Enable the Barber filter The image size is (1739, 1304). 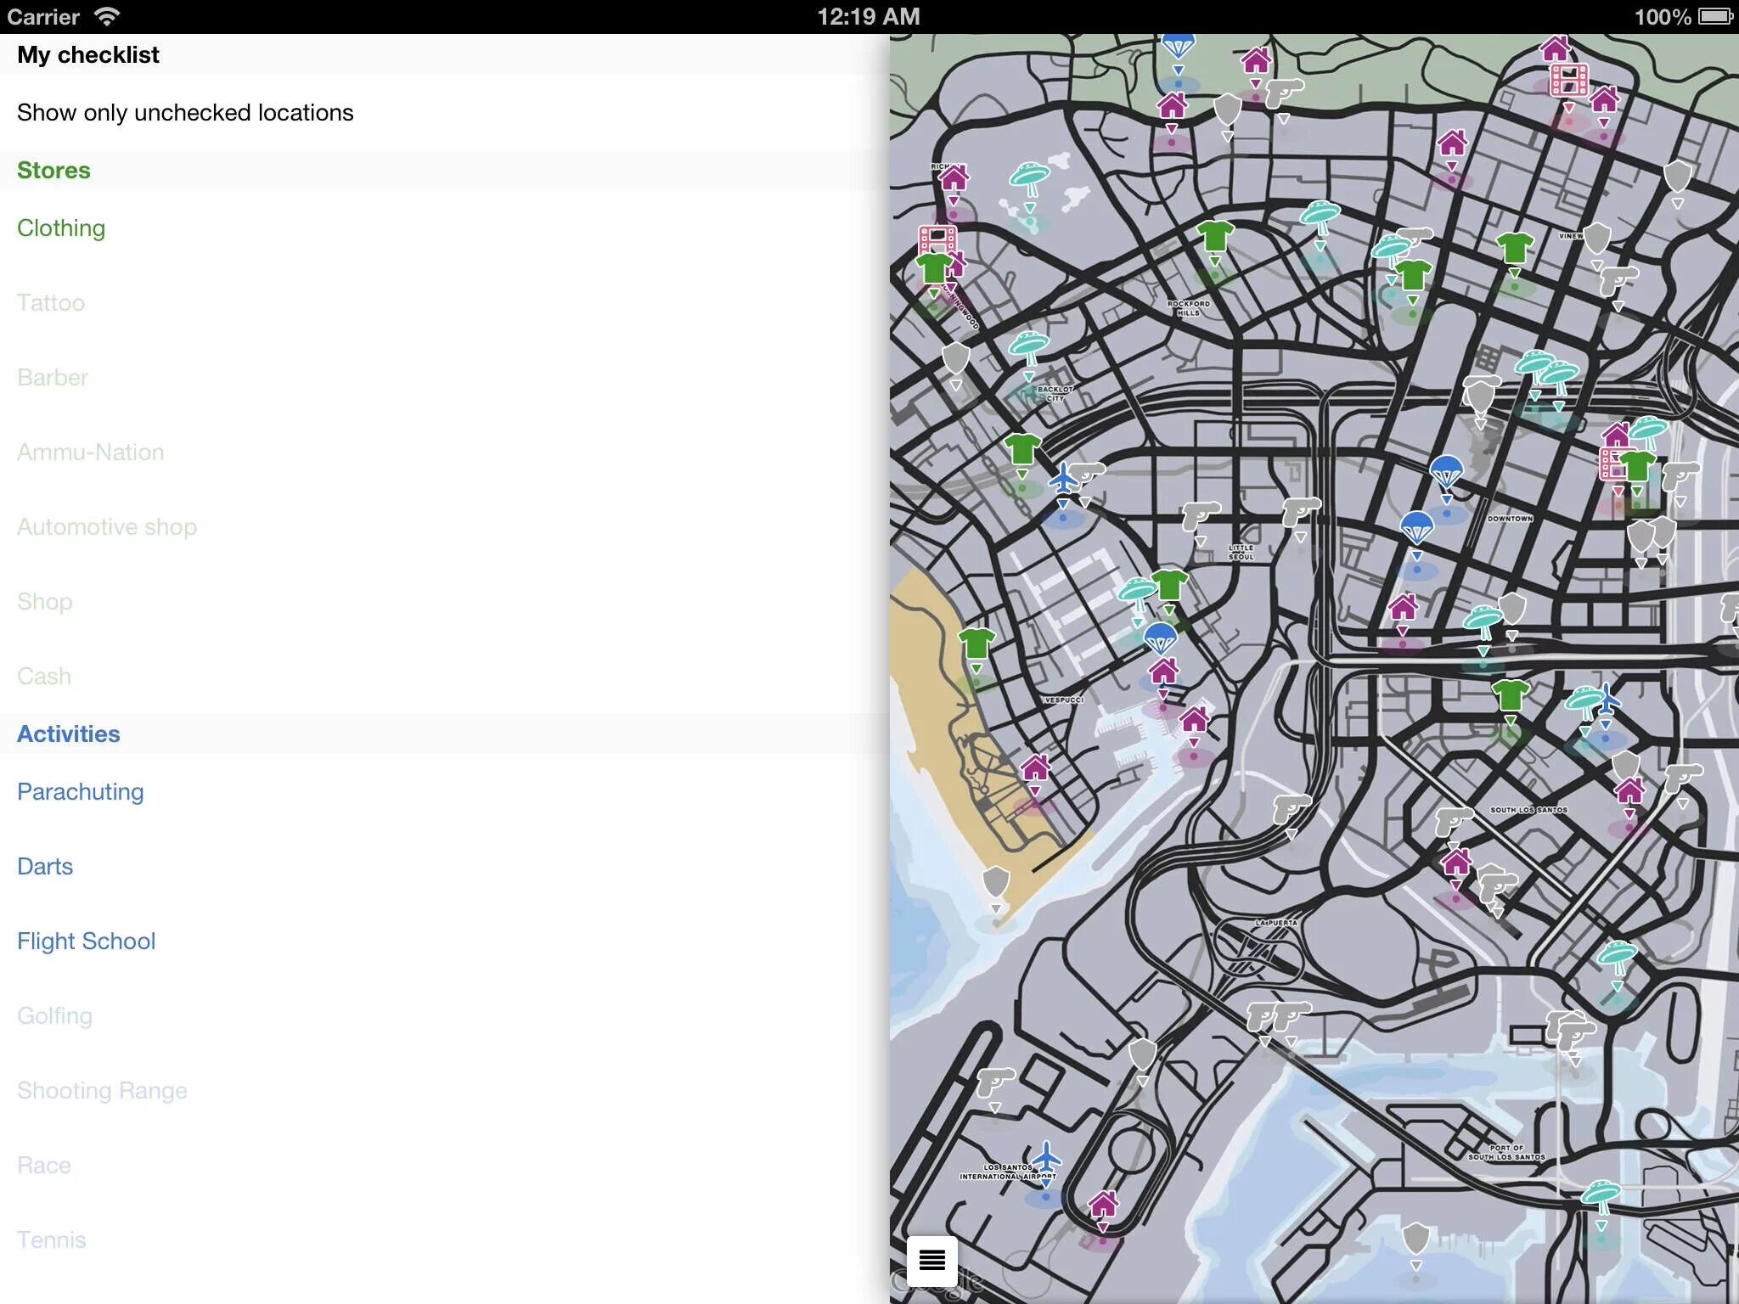(x=445, y=378)
